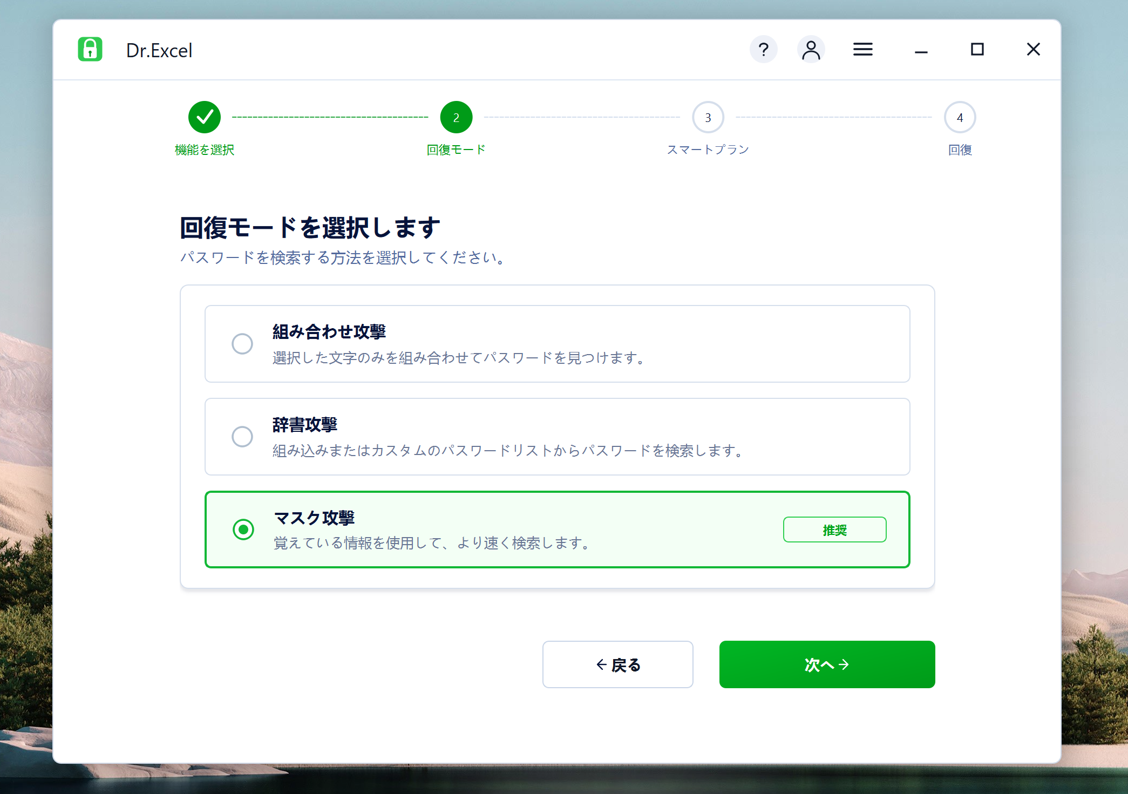
Task: Open the help question mark icon
Action: click(x=763, y=50)
